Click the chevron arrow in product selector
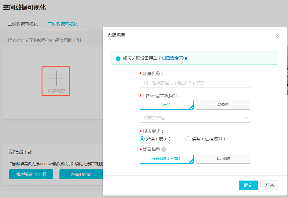The image size is (288, 198). 246,118
